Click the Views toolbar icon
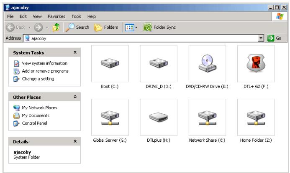Viewport: 290px width, 173px height. pyautogui.click(x=129, y=28)
